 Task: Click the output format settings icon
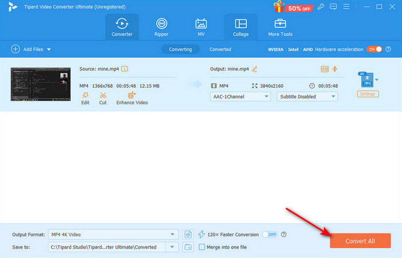tap(188, 234)
